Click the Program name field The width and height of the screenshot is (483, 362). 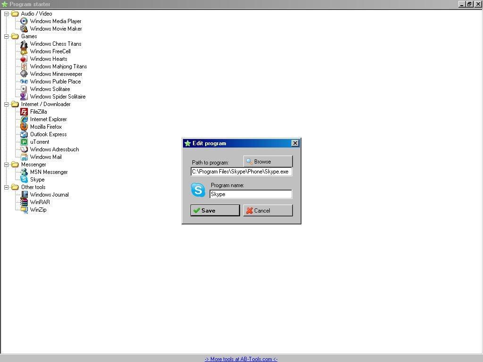coord(251,194)
